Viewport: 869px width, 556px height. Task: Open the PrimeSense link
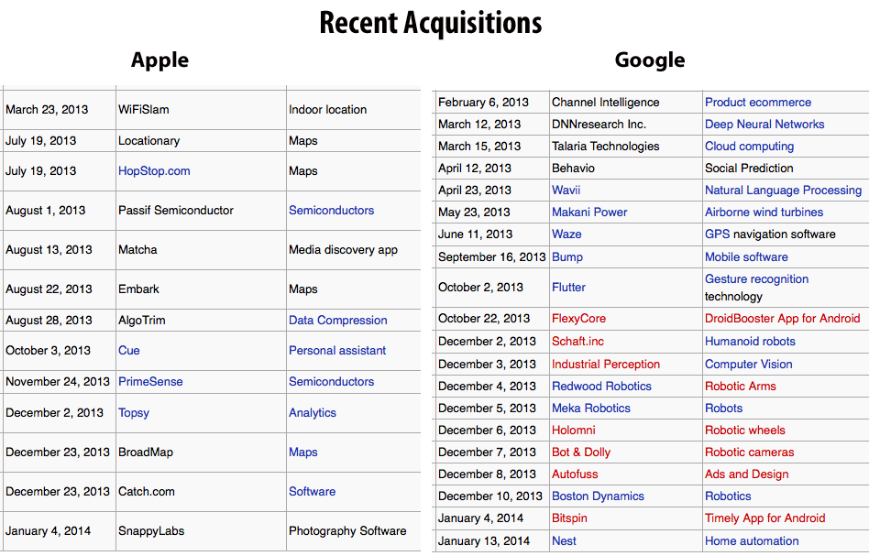tap(150, 382)
